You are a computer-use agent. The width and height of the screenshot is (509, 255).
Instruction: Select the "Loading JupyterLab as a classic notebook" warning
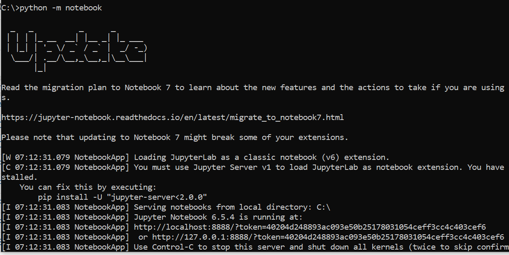coord(261,157)
